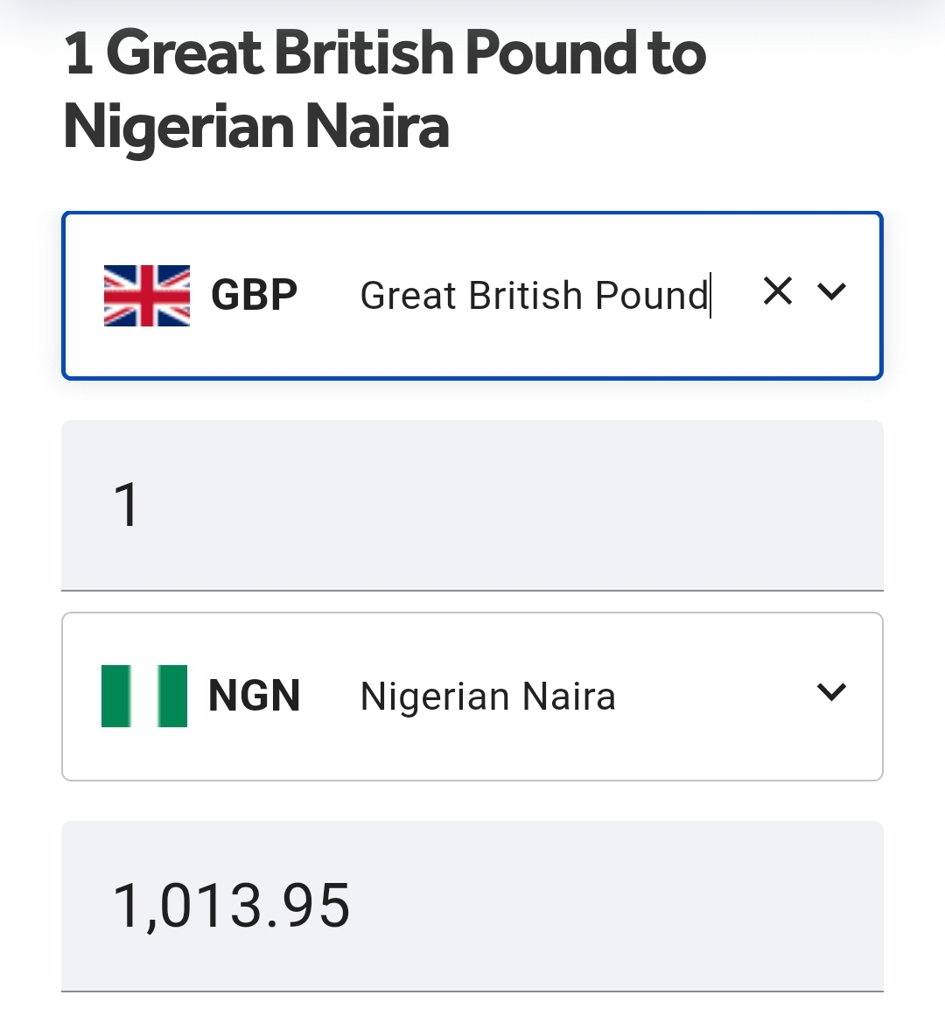Expand the GBP source currency dropdown arrow
This screenshot has height=1016, width=945.
(831, 291)
